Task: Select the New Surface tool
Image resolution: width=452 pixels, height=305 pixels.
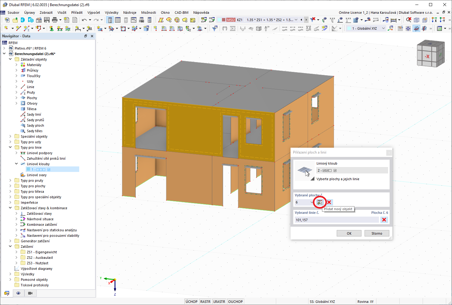Action: click(x=100, y=28)
